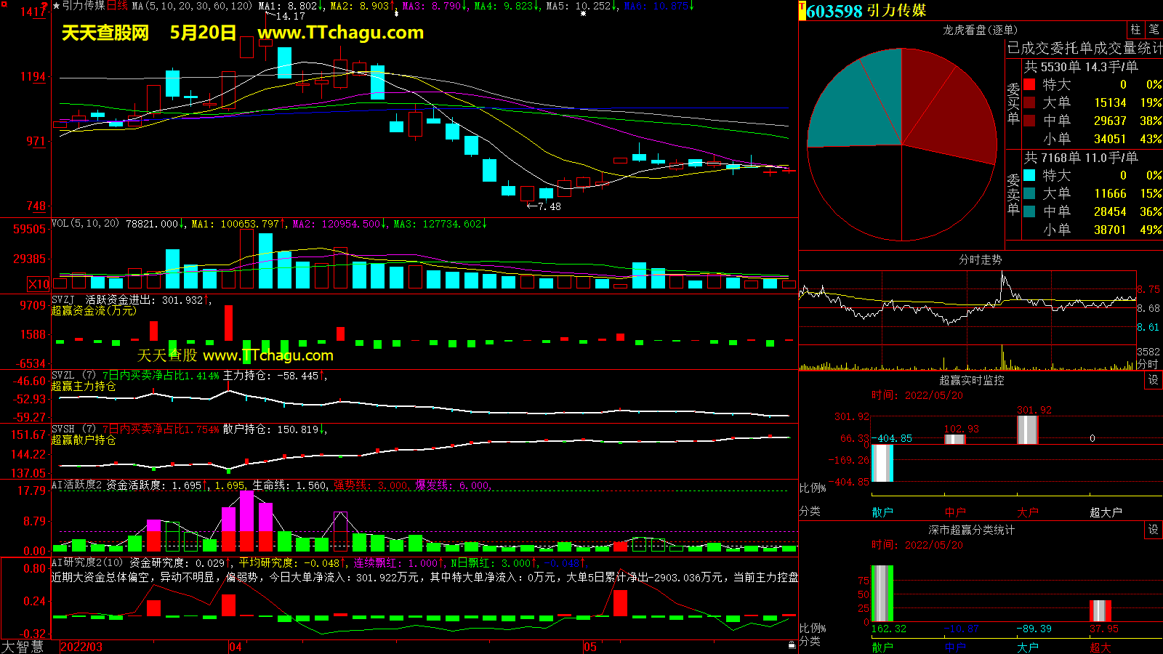Viewport: 1163px width, 654px height.
Task: Open 设 settings for 超赢实时监控
Action: [x=1153, y=380]
